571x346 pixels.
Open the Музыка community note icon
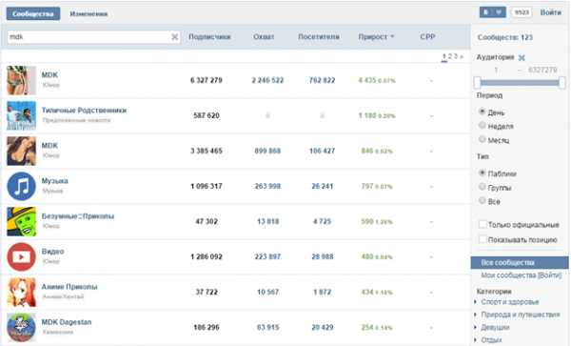click(x=21, y=186)
